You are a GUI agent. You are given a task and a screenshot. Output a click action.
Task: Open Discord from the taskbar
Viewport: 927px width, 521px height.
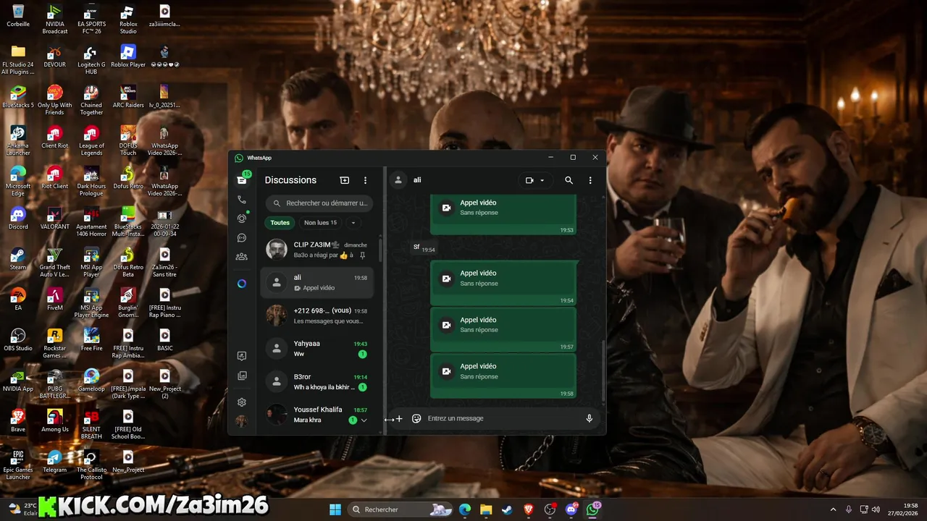coord(571,509)
